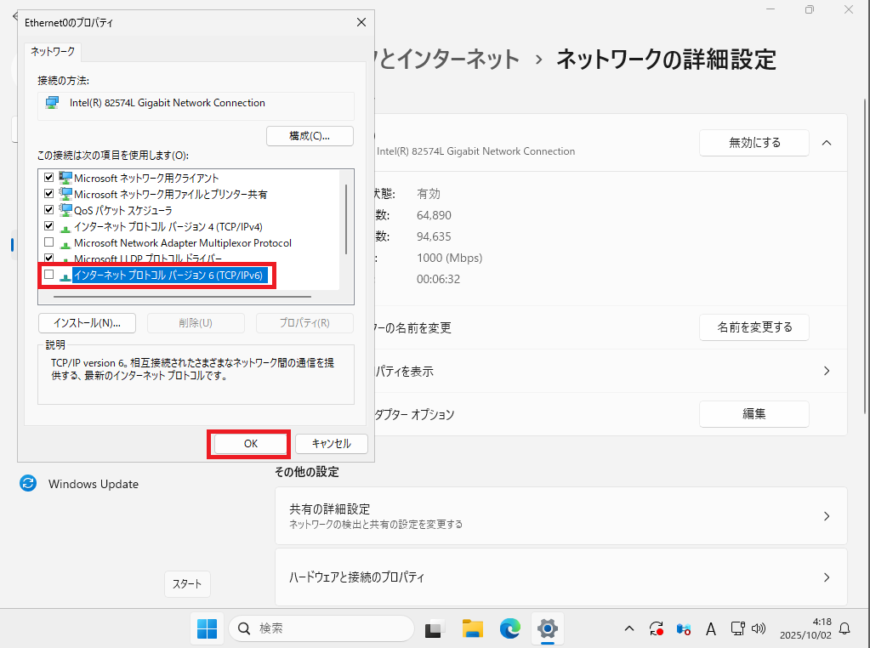The image size is (870, 648).
Task: Open the Windows Start menu
Action: [207, 628]
